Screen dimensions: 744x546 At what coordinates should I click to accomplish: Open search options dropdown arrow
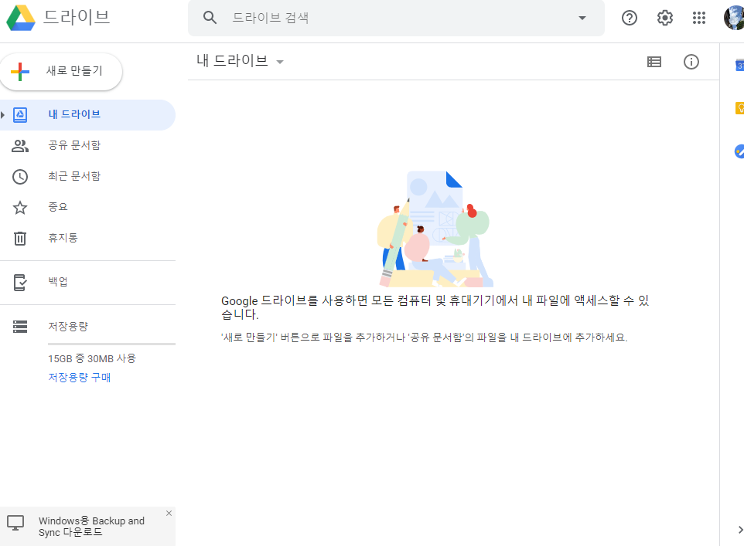tap(582, 18)
